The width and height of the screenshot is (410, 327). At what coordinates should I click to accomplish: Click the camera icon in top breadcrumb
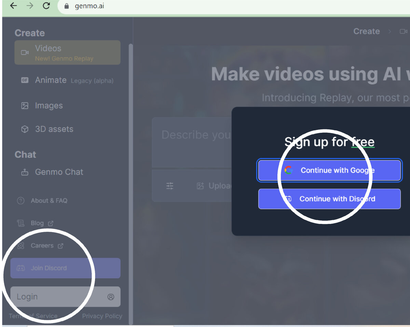[x=404, y=31]
